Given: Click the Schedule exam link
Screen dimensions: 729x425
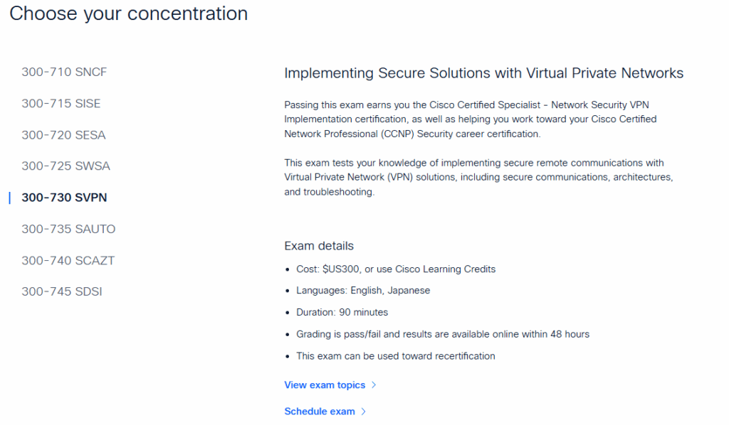Looking at the screenshot, I should (x=320, y=411).
